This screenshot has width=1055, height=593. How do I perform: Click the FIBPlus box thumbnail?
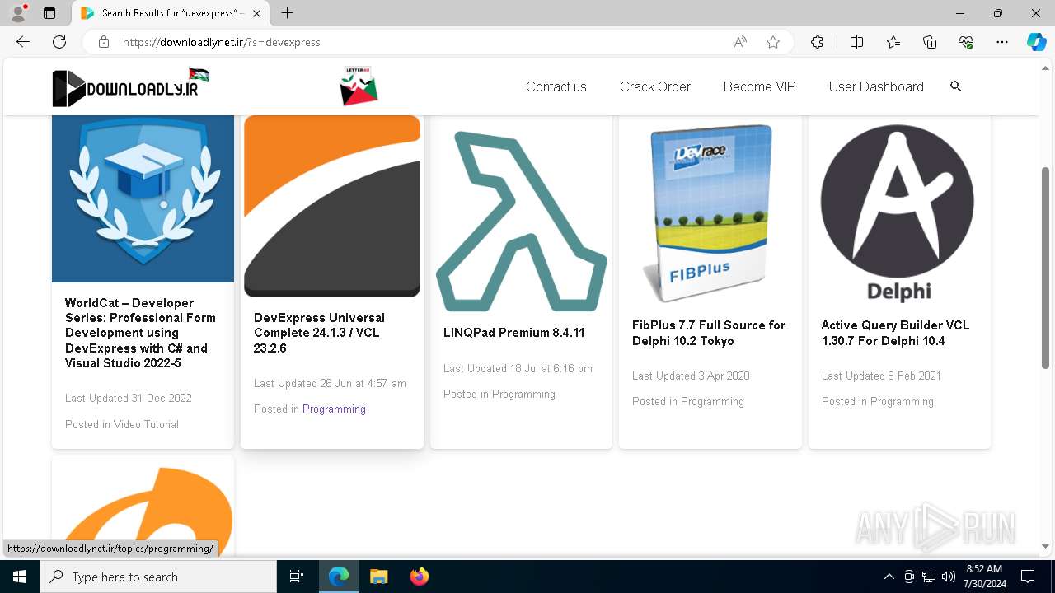pyautogui.click(x=710, y=213)
